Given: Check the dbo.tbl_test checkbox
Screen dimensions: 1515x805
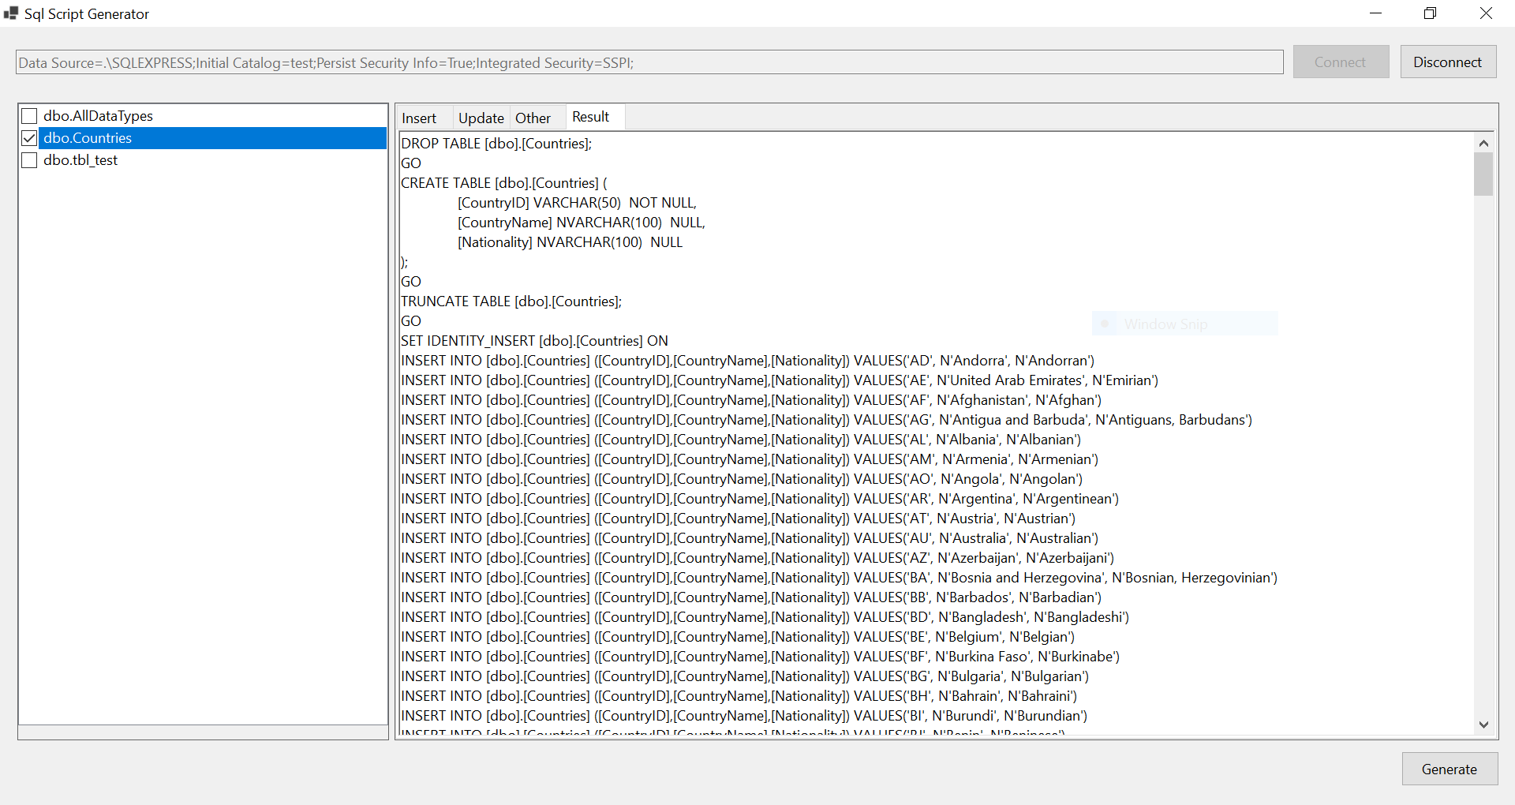Looking at the screenshot, I should tap(29, 160).
